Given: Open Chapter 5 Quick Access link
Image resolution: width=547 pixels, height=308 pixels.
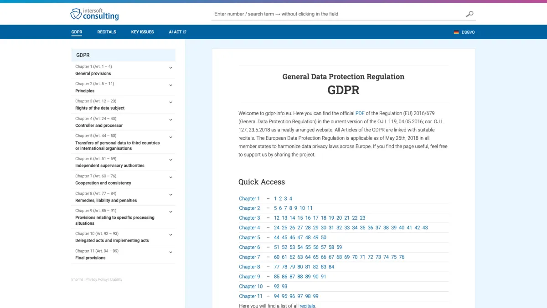Looking at the screenshot, I should tap(249, 237).
